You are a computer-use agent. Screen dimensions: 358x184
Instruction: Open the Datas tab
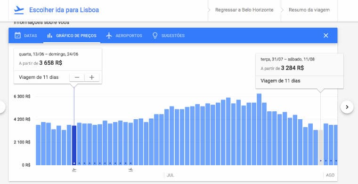[26, 36]
